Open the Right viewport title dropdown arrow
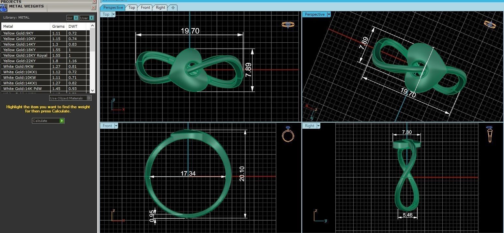 [x=318, y=126]
